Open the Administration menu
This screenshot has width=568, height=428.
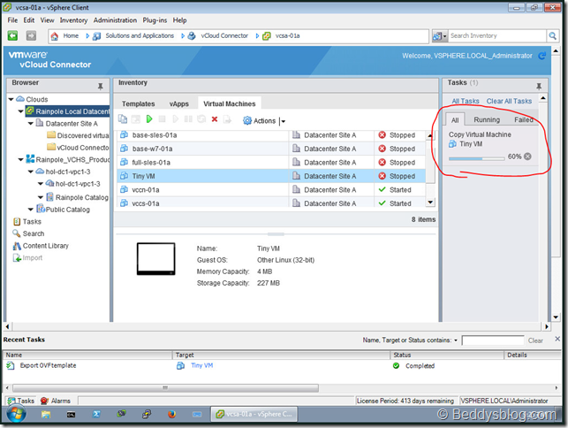click(x=115, y=20)
